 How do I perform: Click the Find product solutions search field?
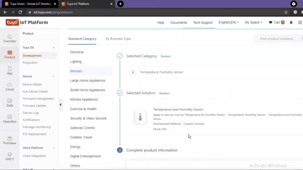pos(278,39)
